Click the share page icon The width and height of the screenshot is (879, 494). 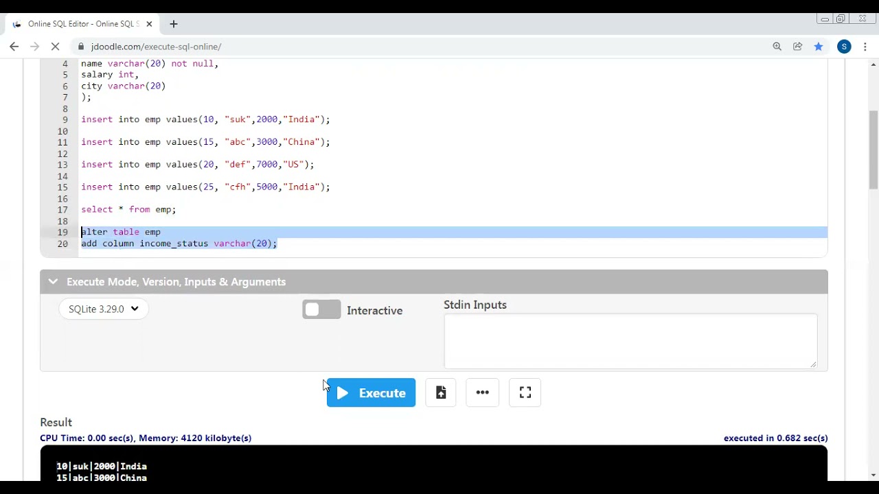(797, 47)
